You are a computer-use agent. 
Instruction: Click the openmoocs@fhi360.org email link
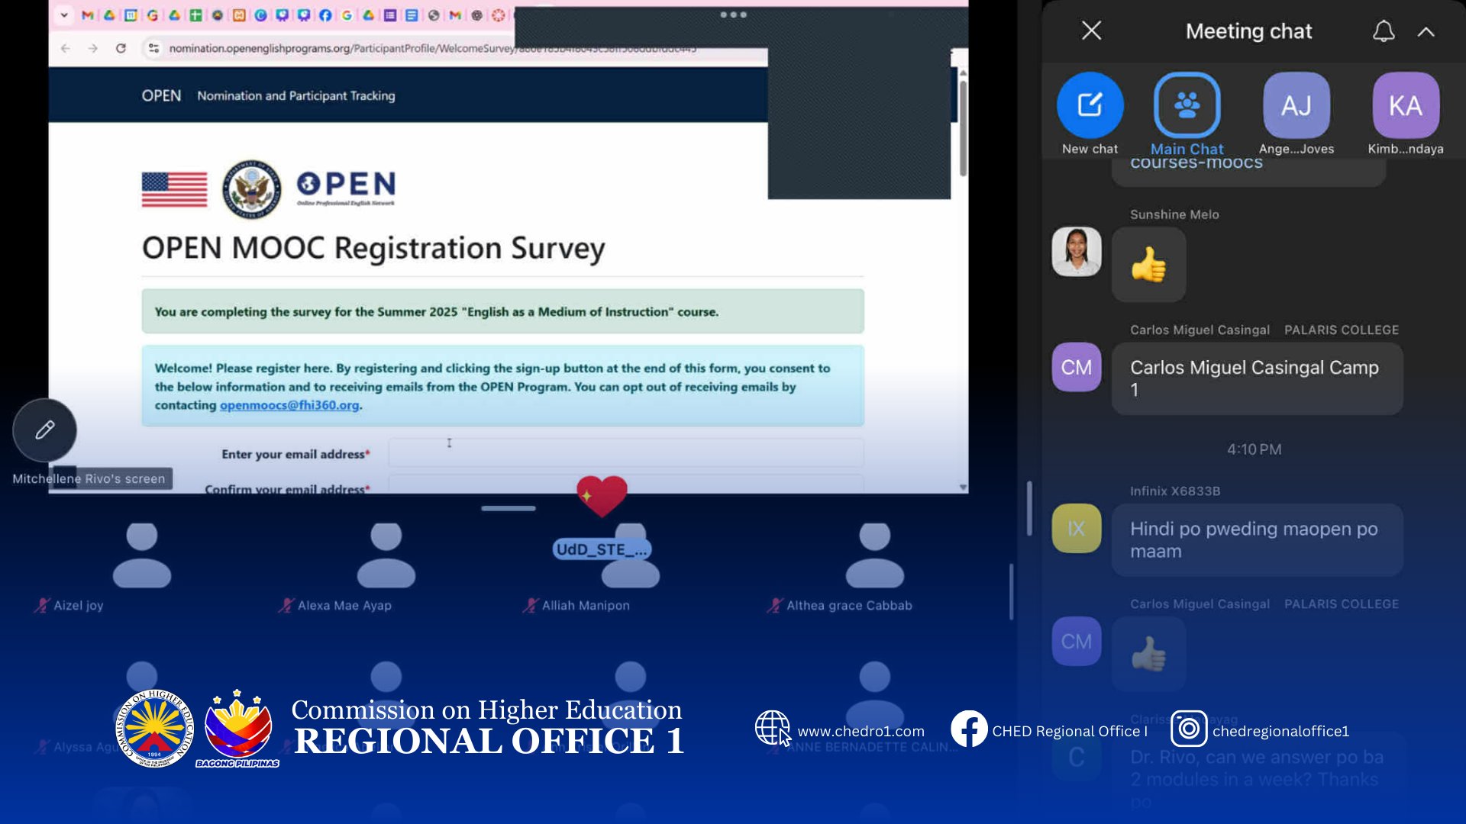[x=289, y=405]
